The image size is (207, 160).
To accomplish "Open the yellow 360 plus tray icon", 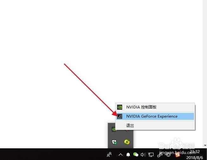I will [127, 142].
